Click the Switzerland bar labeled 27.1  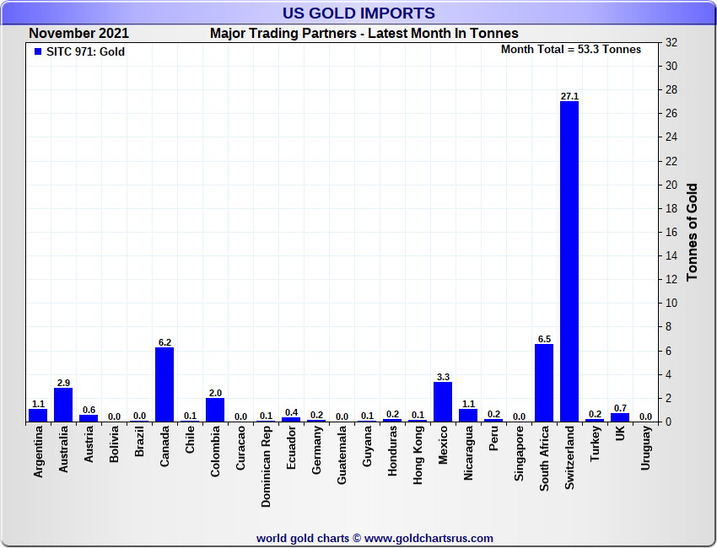pos(569,261)
